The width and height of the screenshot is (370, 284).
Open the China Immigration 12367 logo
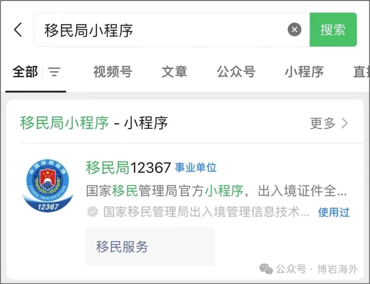(x=48, y=186)
